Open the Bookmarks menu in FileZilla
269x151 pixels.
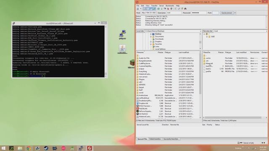[170, 5]
